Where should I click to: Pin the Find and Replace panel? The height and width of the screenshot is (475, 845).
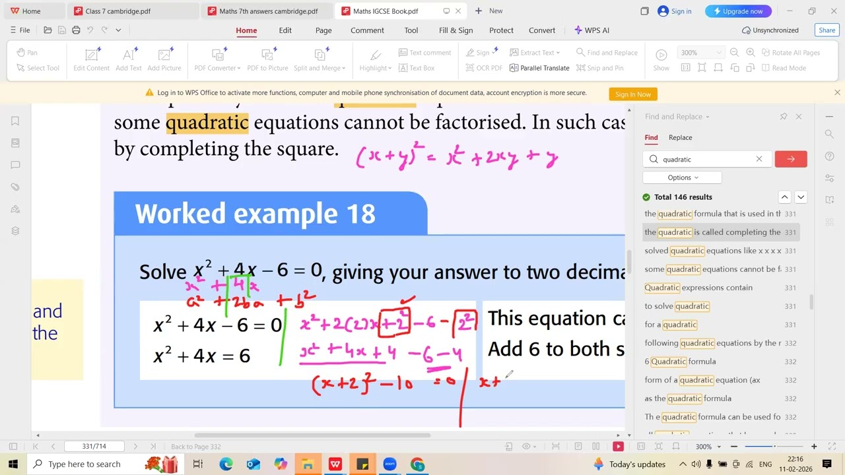784,117
